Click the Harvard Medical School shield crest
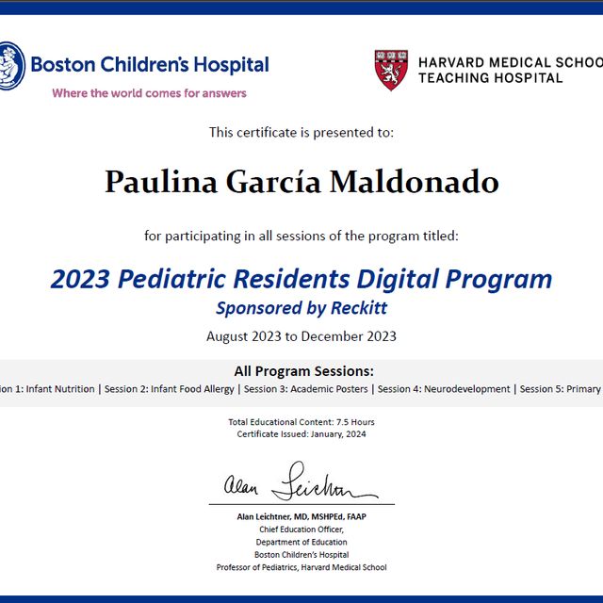Viewport: 603px width, 603px height. (391, 70)
